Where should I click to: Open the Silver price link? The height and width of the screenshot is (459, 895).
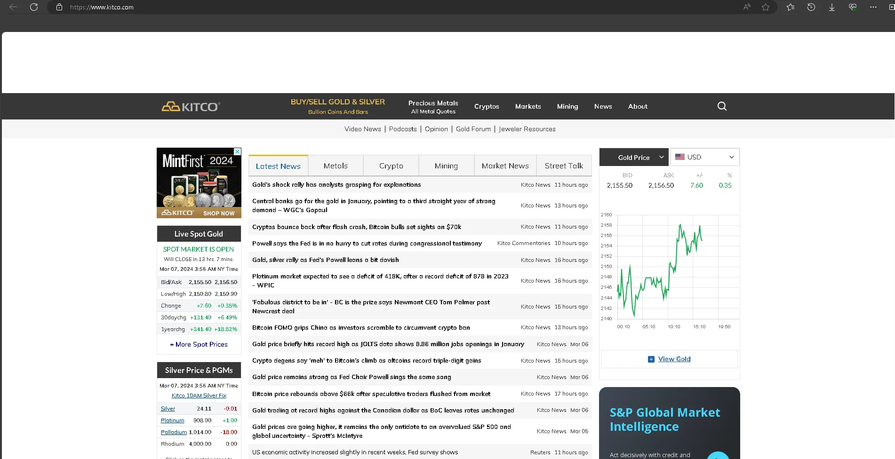(x=168, y=409)
